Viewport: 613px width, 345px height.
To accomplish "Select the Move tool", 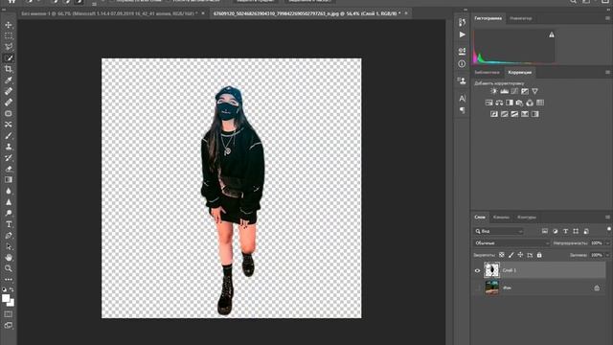I will click(x=9, y=25).
